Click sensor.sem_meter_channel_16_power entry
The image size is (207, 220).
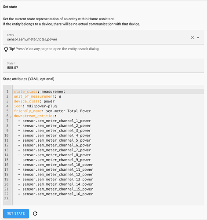[x=58, y=194]
